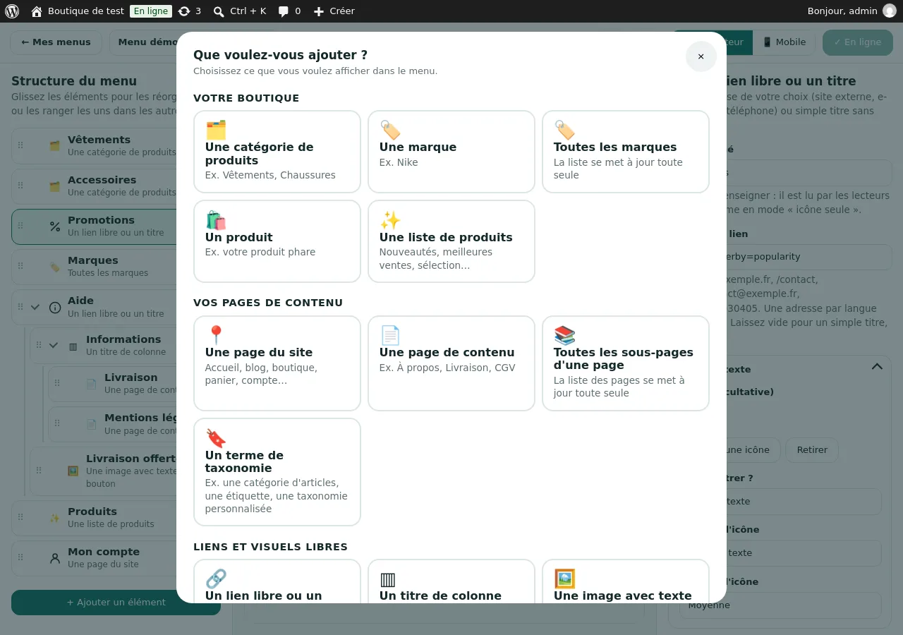The image size is (903, 635).
Task: Select the Promotions menu row
Action: coord(95,226)
